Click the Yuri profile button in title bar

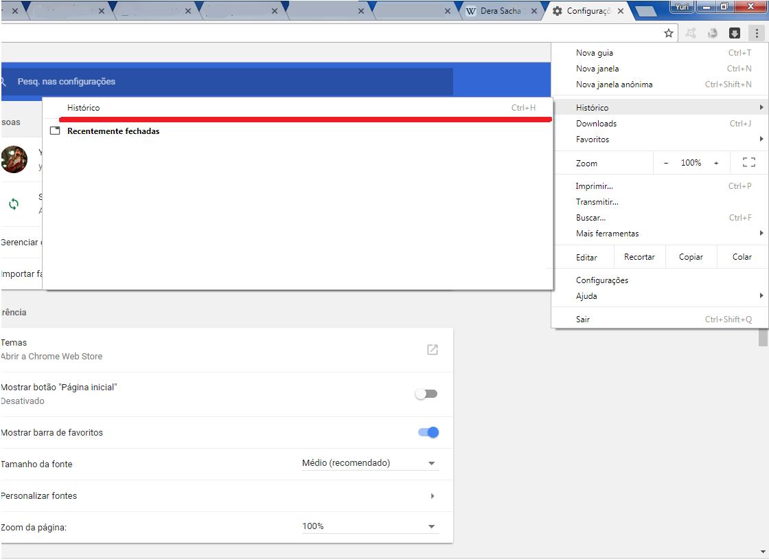pos(681,8)
